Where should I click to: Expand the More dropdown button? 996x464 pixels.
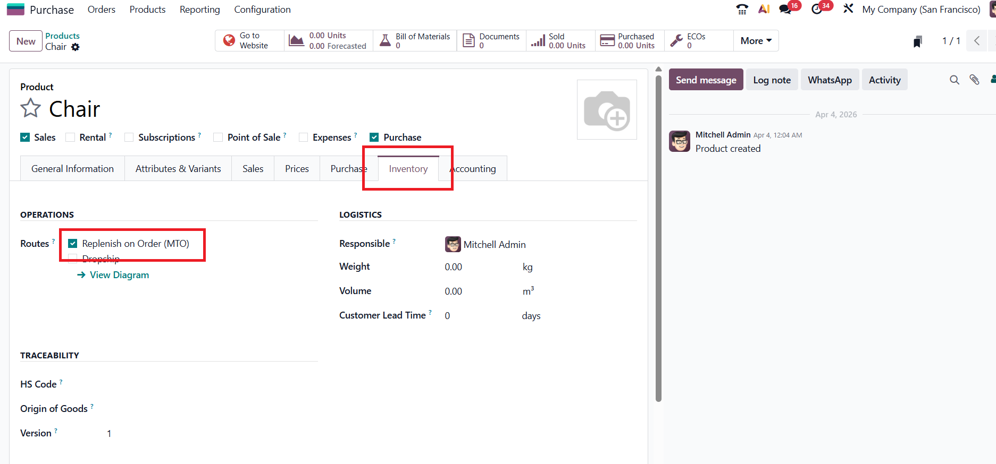(756, 41)
